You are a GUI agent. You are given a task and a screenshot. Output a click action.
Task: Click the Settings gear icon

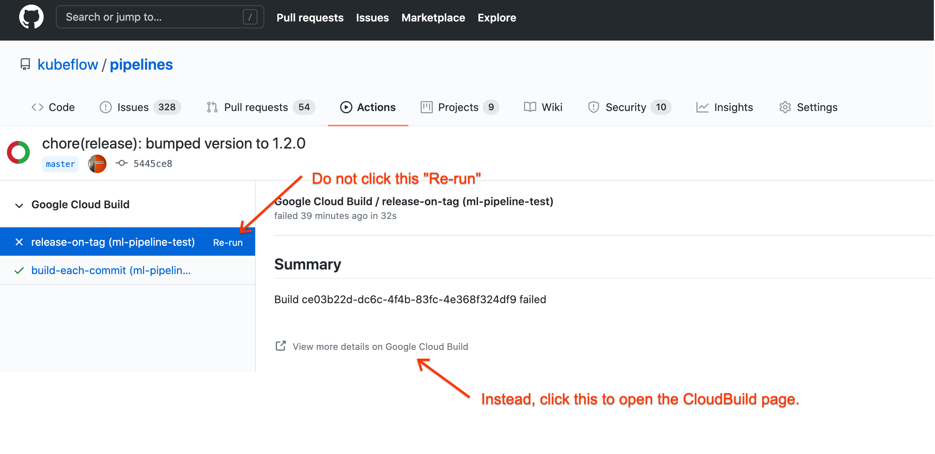[x=785, y=107]
